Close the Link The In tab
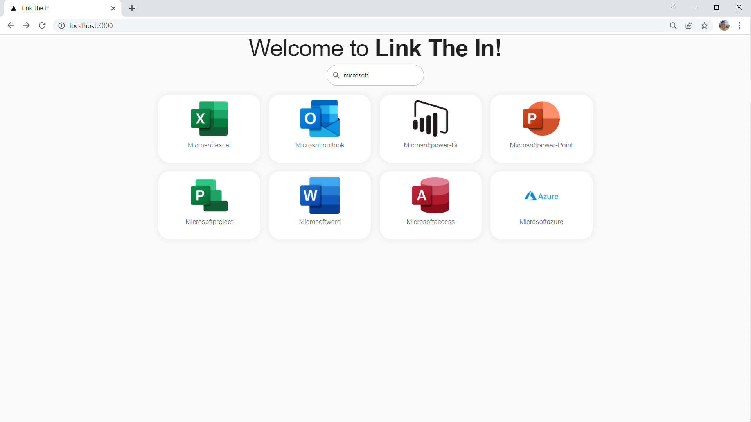751x422 pixels. click(x=113, y=8)
